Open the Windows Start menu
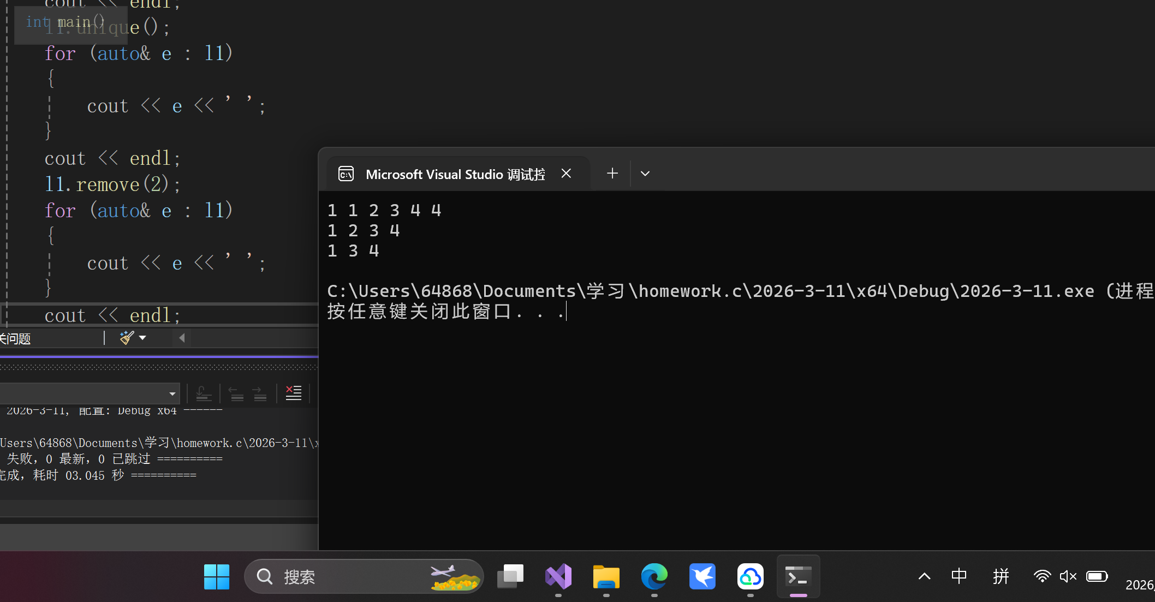 (x=217, y=576)
